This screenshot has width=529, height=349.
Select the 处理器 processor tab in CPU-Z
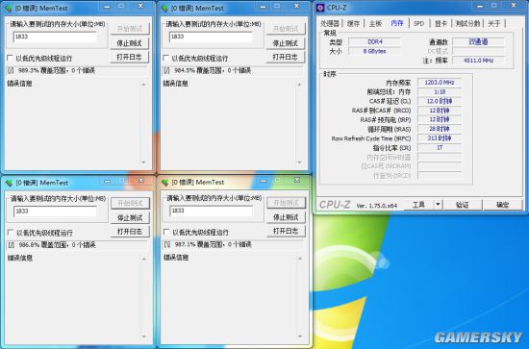pos(330,23)
